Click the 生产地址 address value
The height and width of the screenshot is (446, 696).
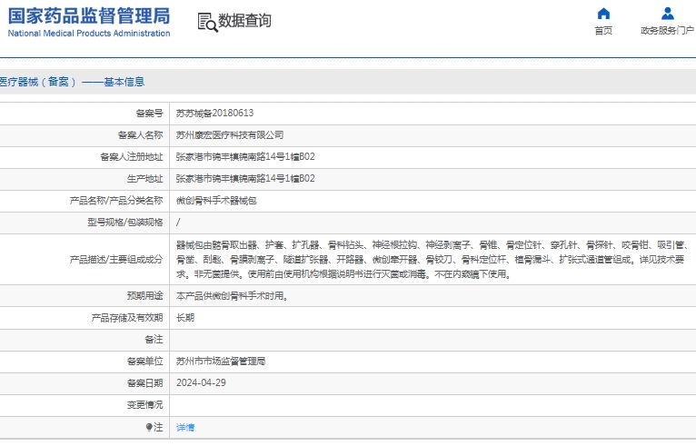click(x=245, y=178)
